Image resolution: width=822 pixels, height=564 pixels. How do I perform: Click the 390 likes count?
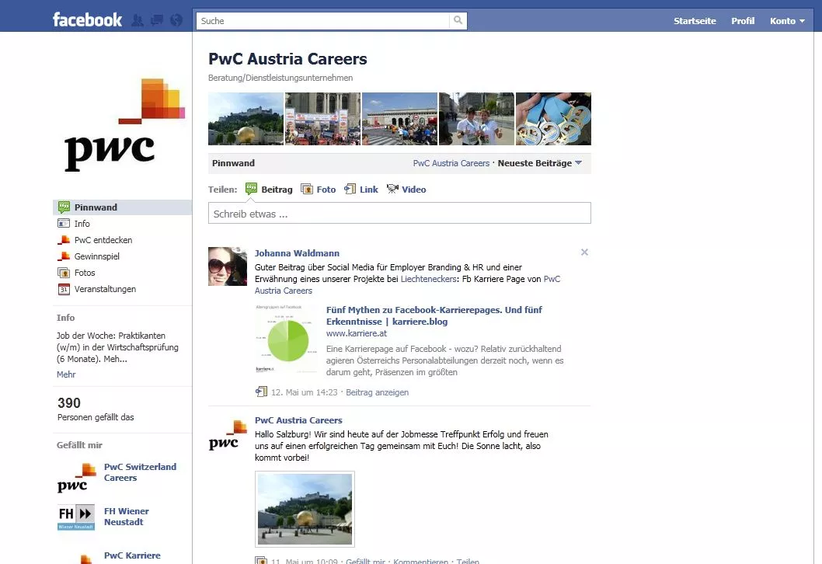coord(68,402)
